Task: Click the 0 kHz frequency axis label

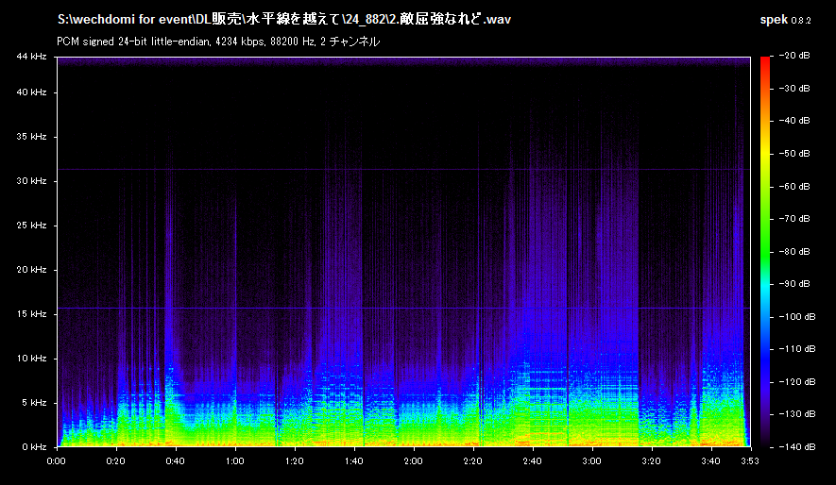Action: (34, 447)
